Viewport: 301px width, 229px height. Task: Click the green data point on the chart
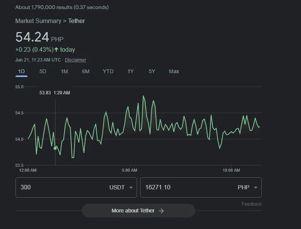point(55,148)
